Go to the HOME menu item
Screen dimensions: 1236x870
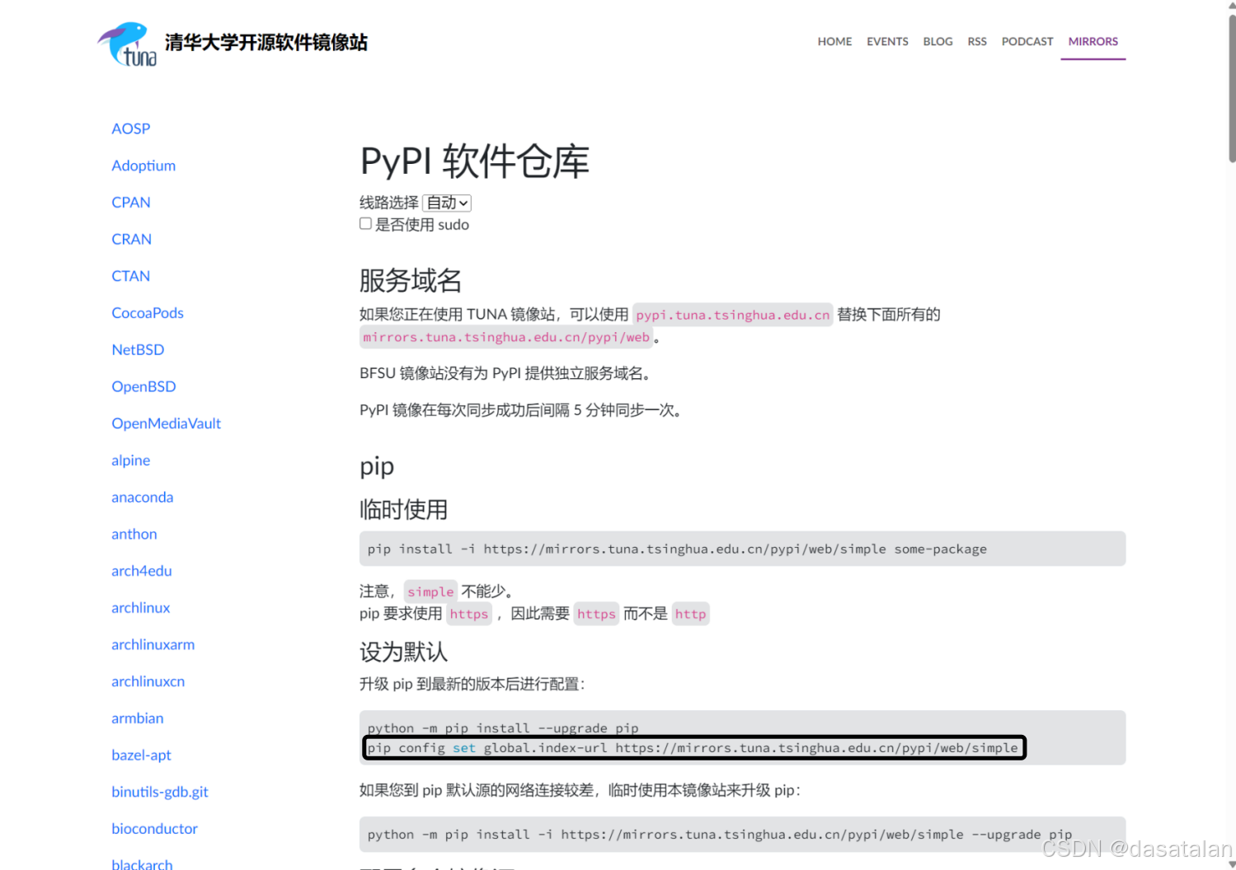[834, 41]
